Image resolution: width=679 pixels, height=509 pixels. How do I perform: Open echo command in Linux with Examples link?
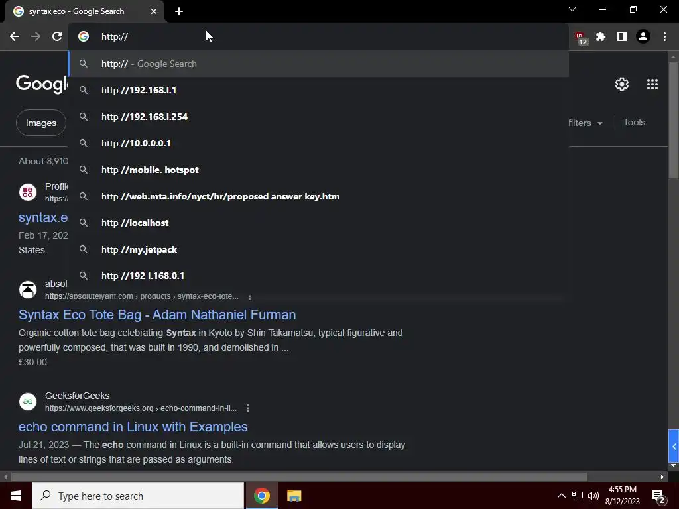(x=133, y=427)
